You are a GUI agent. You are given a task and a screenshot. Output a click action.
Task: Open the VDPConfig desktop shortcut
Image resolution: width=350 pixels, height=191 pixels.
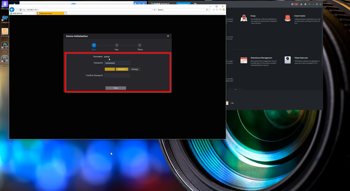pos(5,5)
